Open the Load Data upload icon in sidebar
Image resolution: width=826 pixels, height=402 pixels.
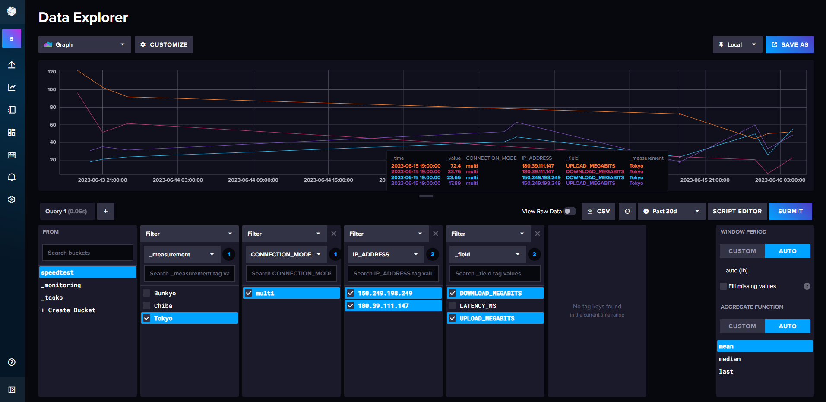click(12, 65)
